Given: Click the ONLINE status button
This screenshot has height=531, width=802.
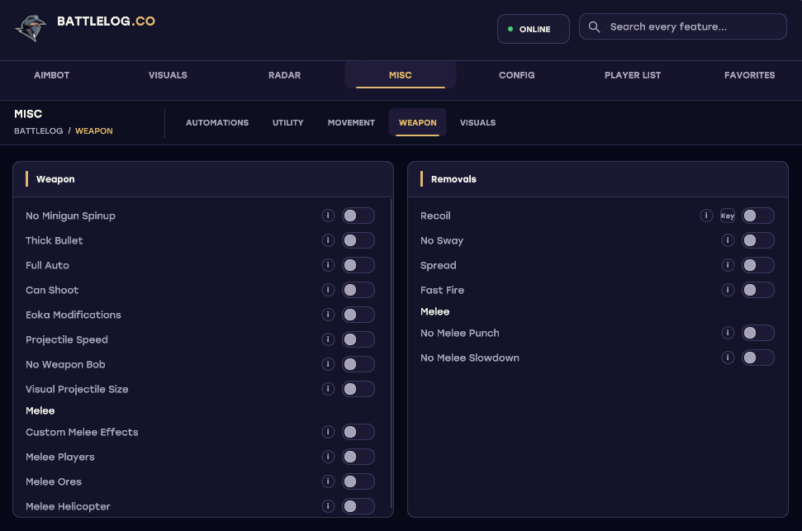Looking at the screenshot, I should 534,29.
